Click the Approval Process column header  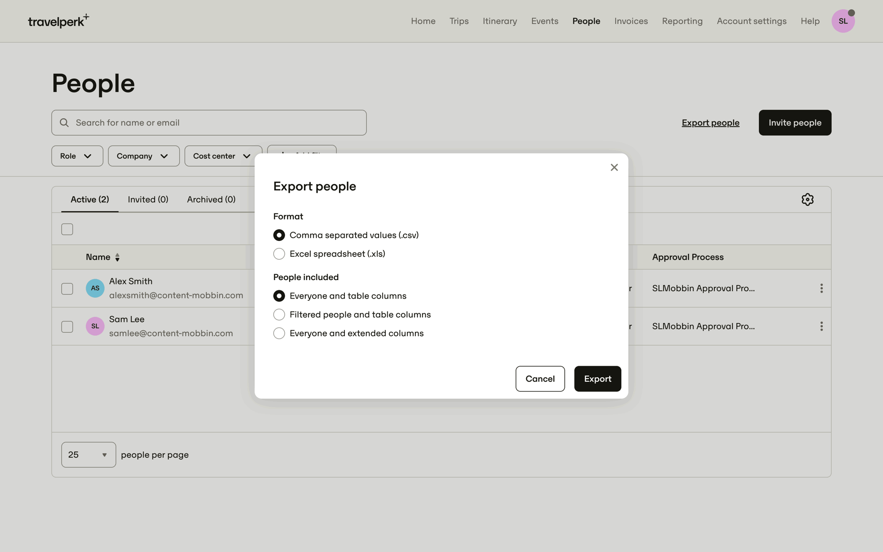[x=688, y=257]
